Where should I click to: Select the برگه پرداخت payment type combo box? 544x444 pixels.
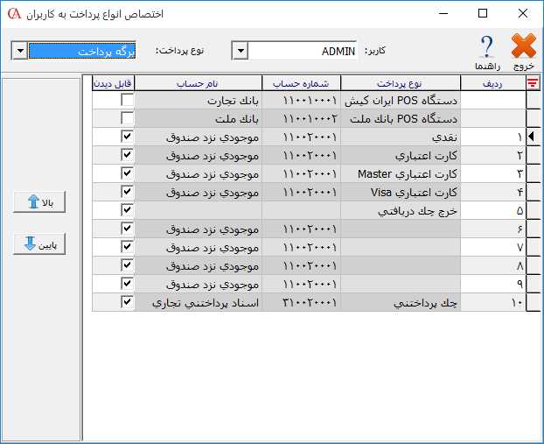tap(83, 52)
